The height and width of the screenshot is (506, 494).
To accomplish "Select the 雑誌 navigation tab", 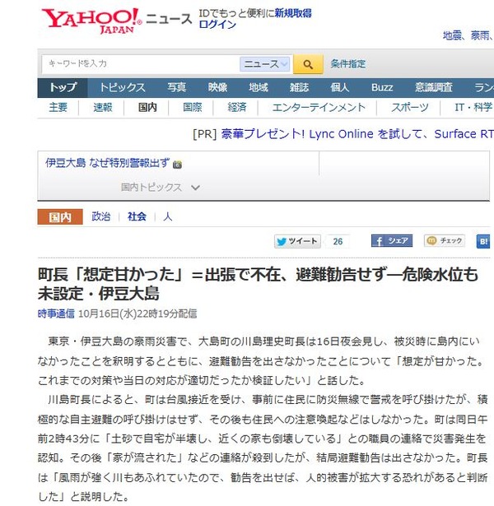I will pyautogui.click(x=299, y=87).
